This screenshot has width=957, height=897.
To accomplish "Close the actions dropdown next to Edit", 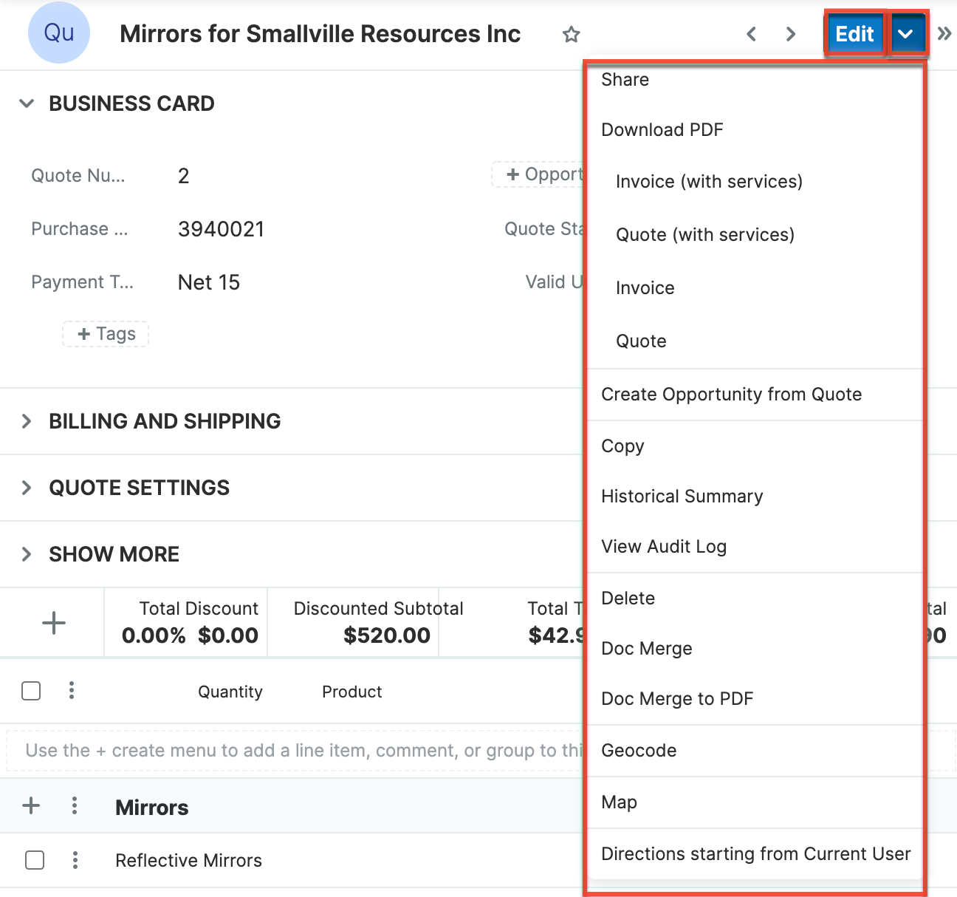I will (x=905, y=34).
